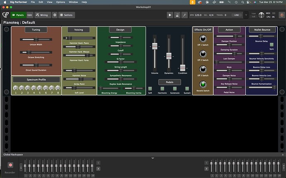286x178 pixels.
Task: Switch to the Panels view
Action: tap(18, 15)
